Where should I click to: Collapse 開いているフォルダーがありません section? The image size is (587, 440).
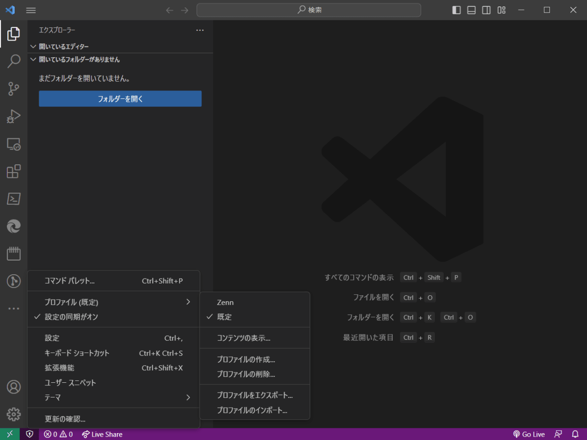pyautogui.click(x=120, y=60)
